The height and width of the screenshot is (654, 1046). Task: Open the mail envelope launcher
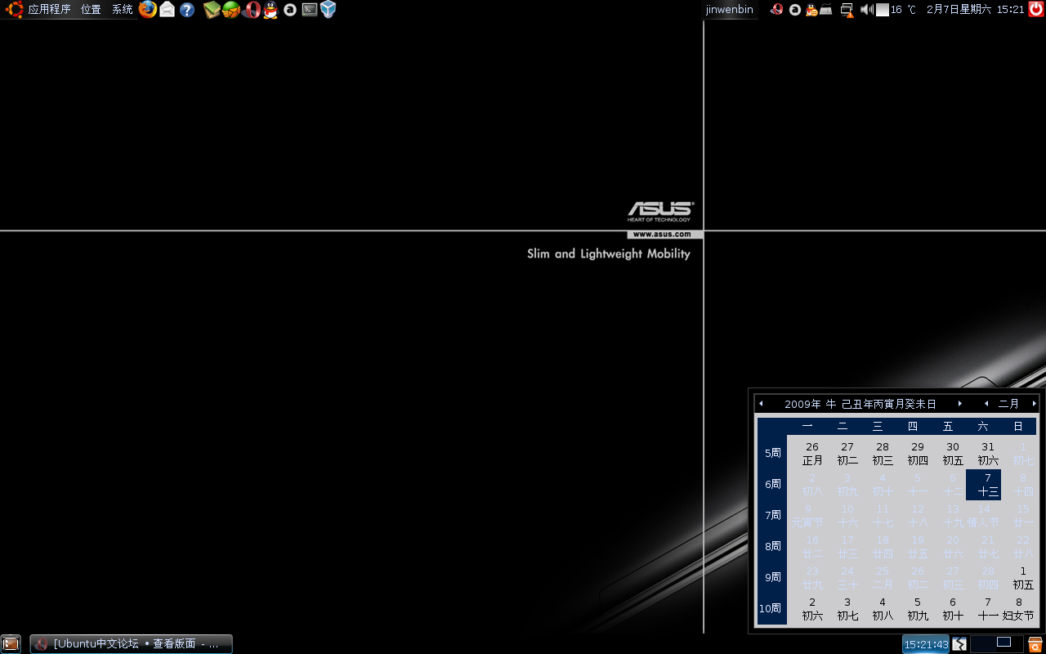(x=168, y=10)
